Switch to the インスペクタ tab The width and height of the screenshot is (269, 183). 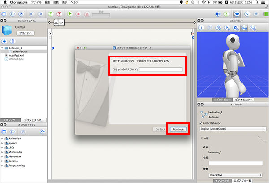(222, 181)
